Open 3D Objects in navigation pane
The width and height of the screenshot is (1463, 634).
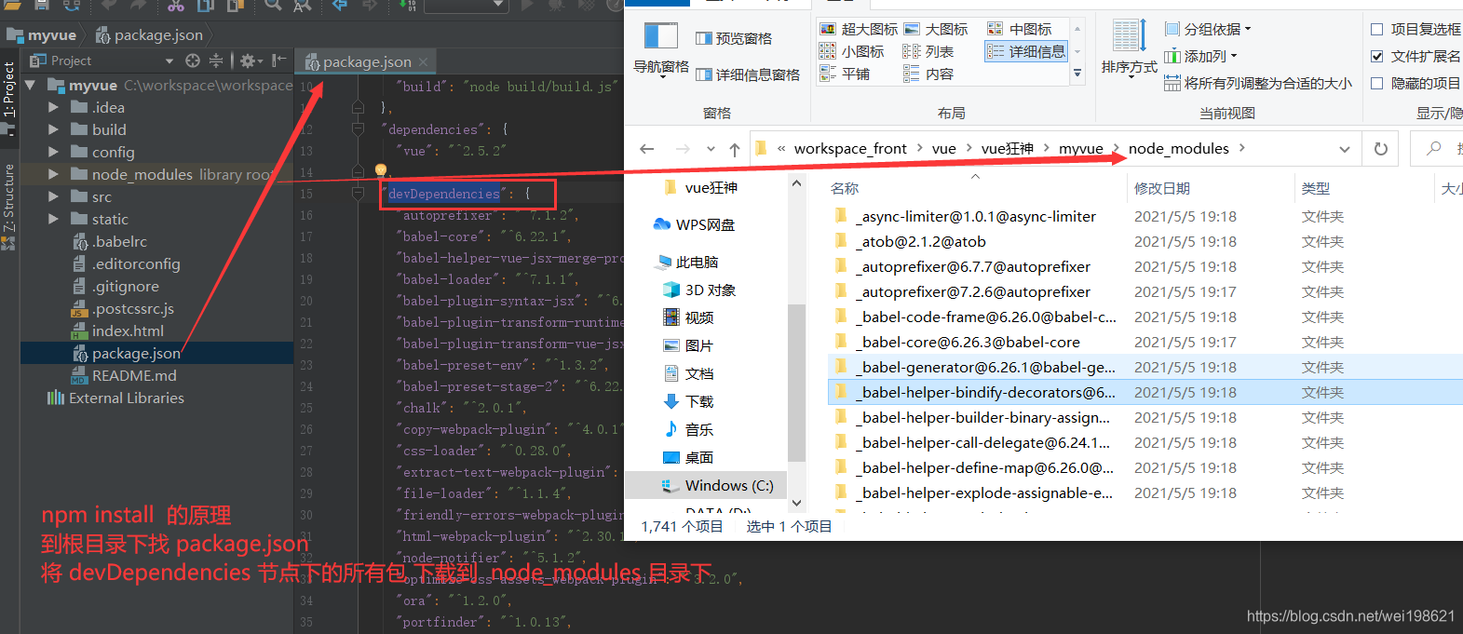click(x=699, y=290)
